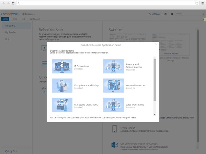Select Welcome in the sidebar
Image resolution: width=206 pixels, height=154 pixels.
pos(16,26)
